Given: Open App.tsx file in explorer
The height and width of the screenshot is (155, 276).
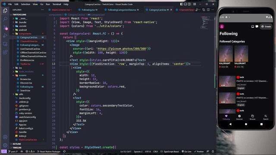Looking at the screenshot, I should [x=22, y=124].
